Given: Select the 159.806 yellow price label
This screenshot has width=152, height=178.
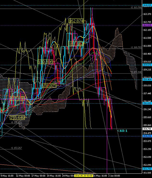Looking at the screenshot, I should tap(45, 62).
